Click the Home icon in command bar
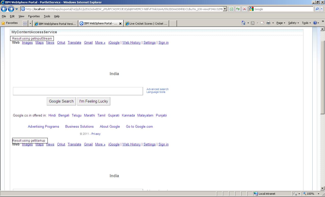 (x=243, y=23)
